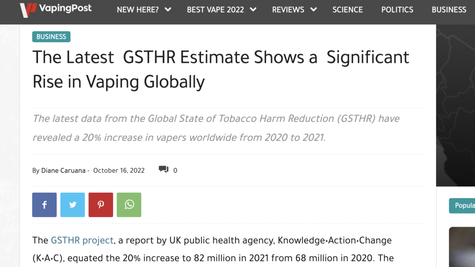This screenshot has height=267, width=475.
Task: Click the green BUSINESS category tag
Action: [x=51, y=37]
